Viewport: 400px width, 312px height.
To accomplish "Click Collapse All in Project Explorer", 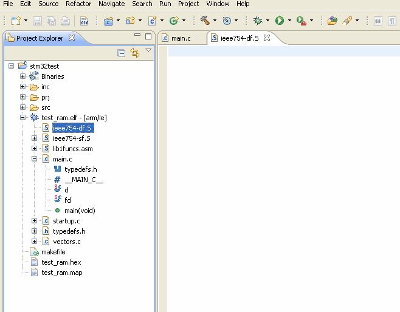I will click(x=122, y=53).
